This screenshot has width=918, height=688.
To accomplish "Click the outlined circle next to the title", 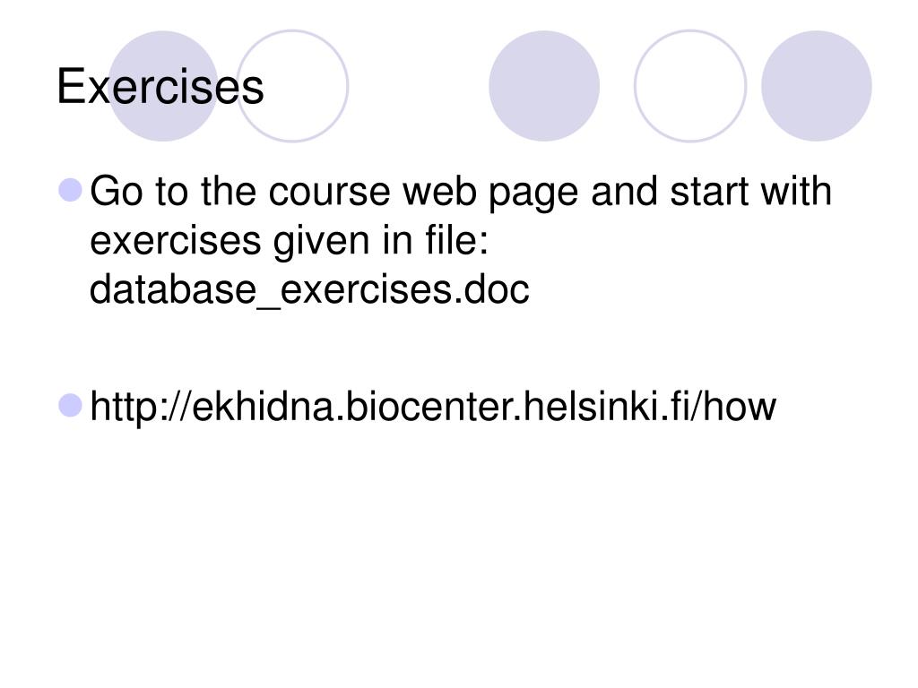I will 292,86.
